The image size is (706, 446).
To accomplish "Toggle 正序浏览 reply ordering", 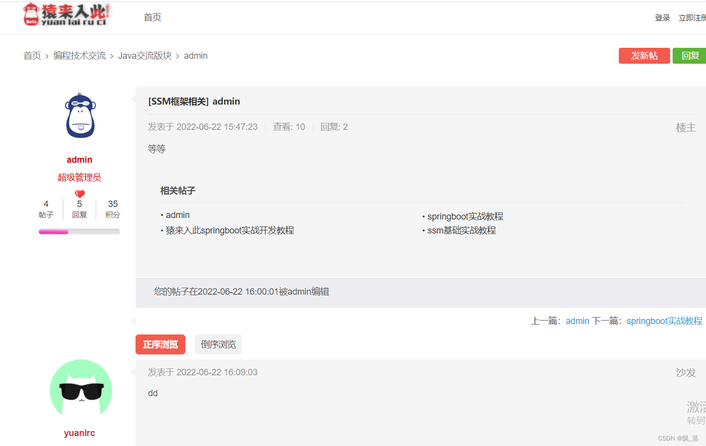I will coord(160,344).
